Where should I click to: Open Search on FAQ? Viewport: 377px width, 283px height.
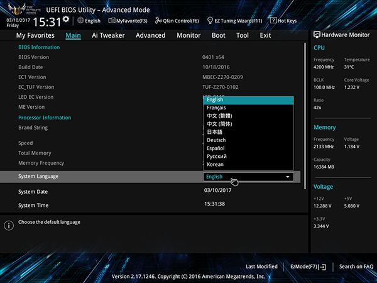click(356, 267)
